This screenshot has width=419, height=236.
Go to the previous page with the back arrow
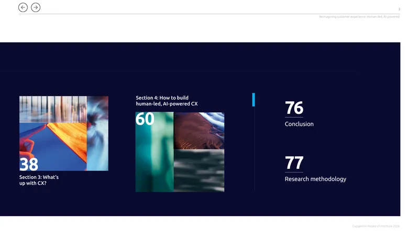click(x=23, y=7)
